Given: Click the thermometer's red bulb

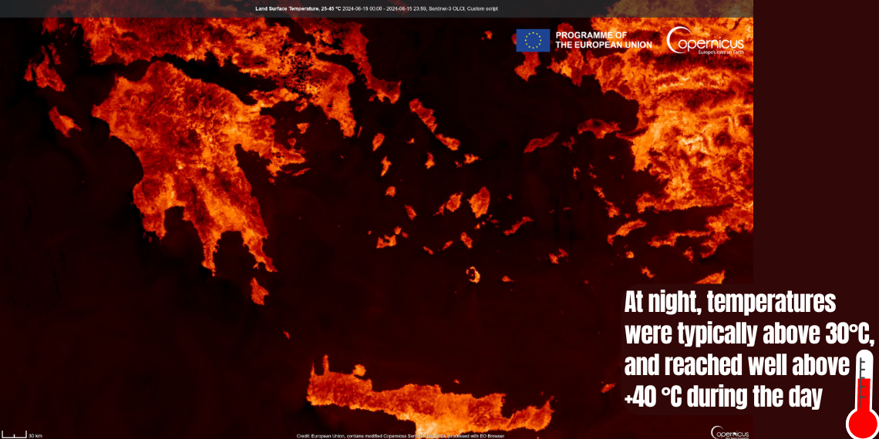Looking at the screenshot, I should (863, 421).
